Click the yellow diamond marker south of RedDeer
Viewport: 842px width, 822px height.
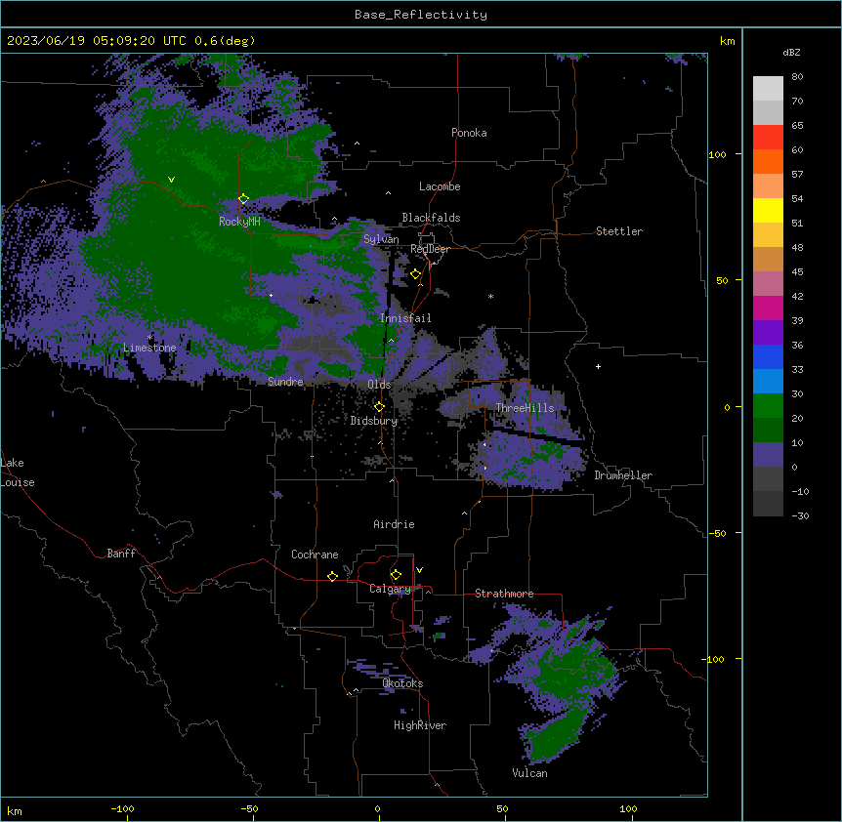416,274
